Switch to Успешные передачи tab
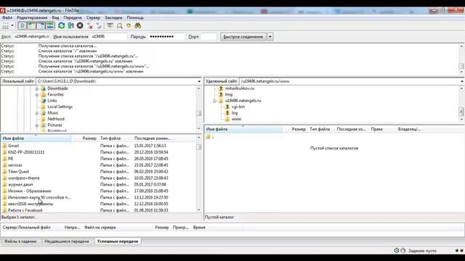 point(118,241)
